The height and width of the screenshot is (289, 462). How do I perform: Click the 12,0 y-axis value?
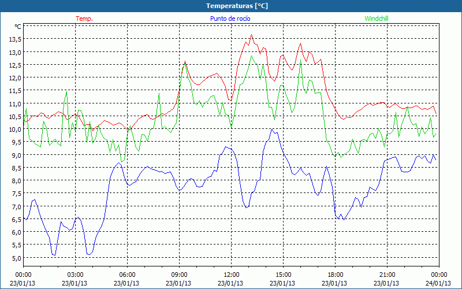pos(16,78)
